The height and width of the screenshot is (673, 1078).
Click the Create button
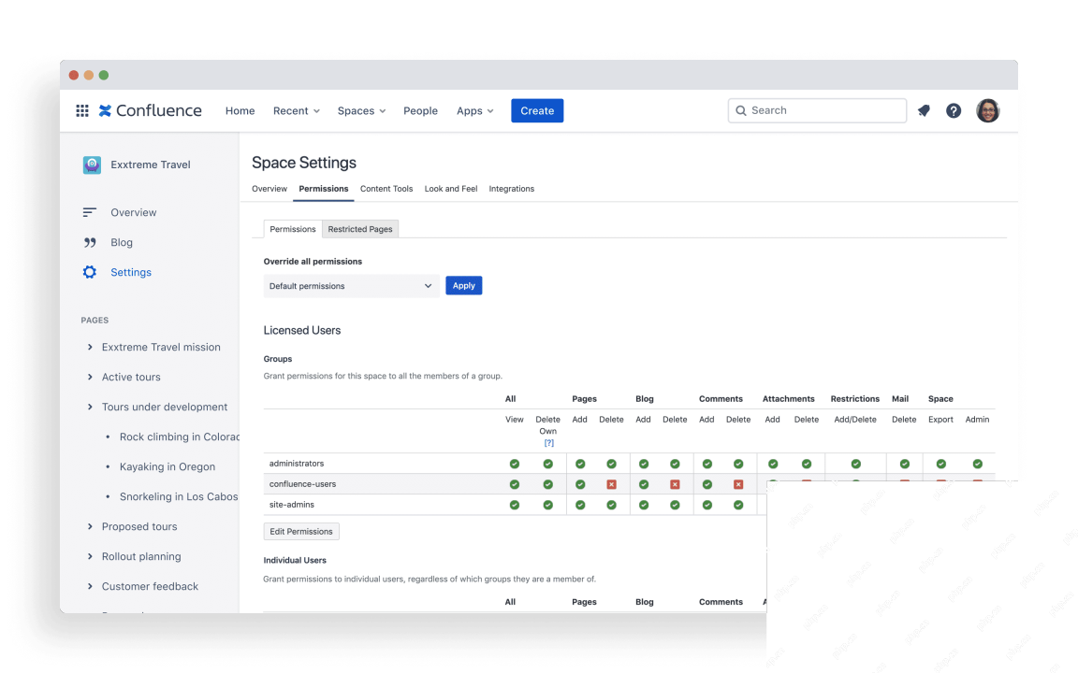click(537, 110)
